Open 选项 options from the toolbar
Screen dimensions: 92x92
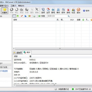pos(43,11)
